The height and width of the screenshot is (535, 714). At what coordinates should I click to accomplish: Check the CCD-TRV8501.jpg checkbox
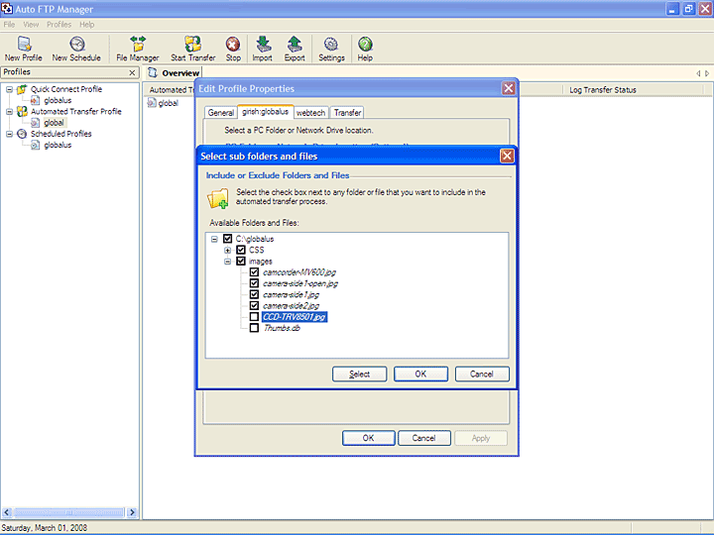[x=254, y=317]
